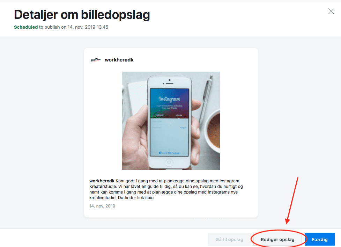Click the red arrow annotation

click(292, 201)
